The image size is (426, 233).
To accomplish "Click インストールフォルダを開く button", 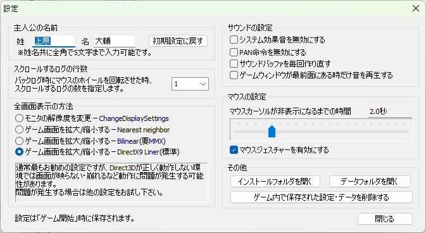I will pos(275,181).
